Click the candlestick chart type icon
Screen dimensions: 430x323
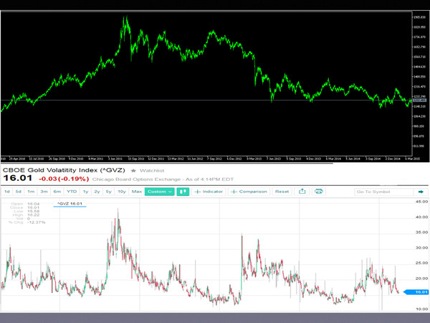tap(183, 192)
